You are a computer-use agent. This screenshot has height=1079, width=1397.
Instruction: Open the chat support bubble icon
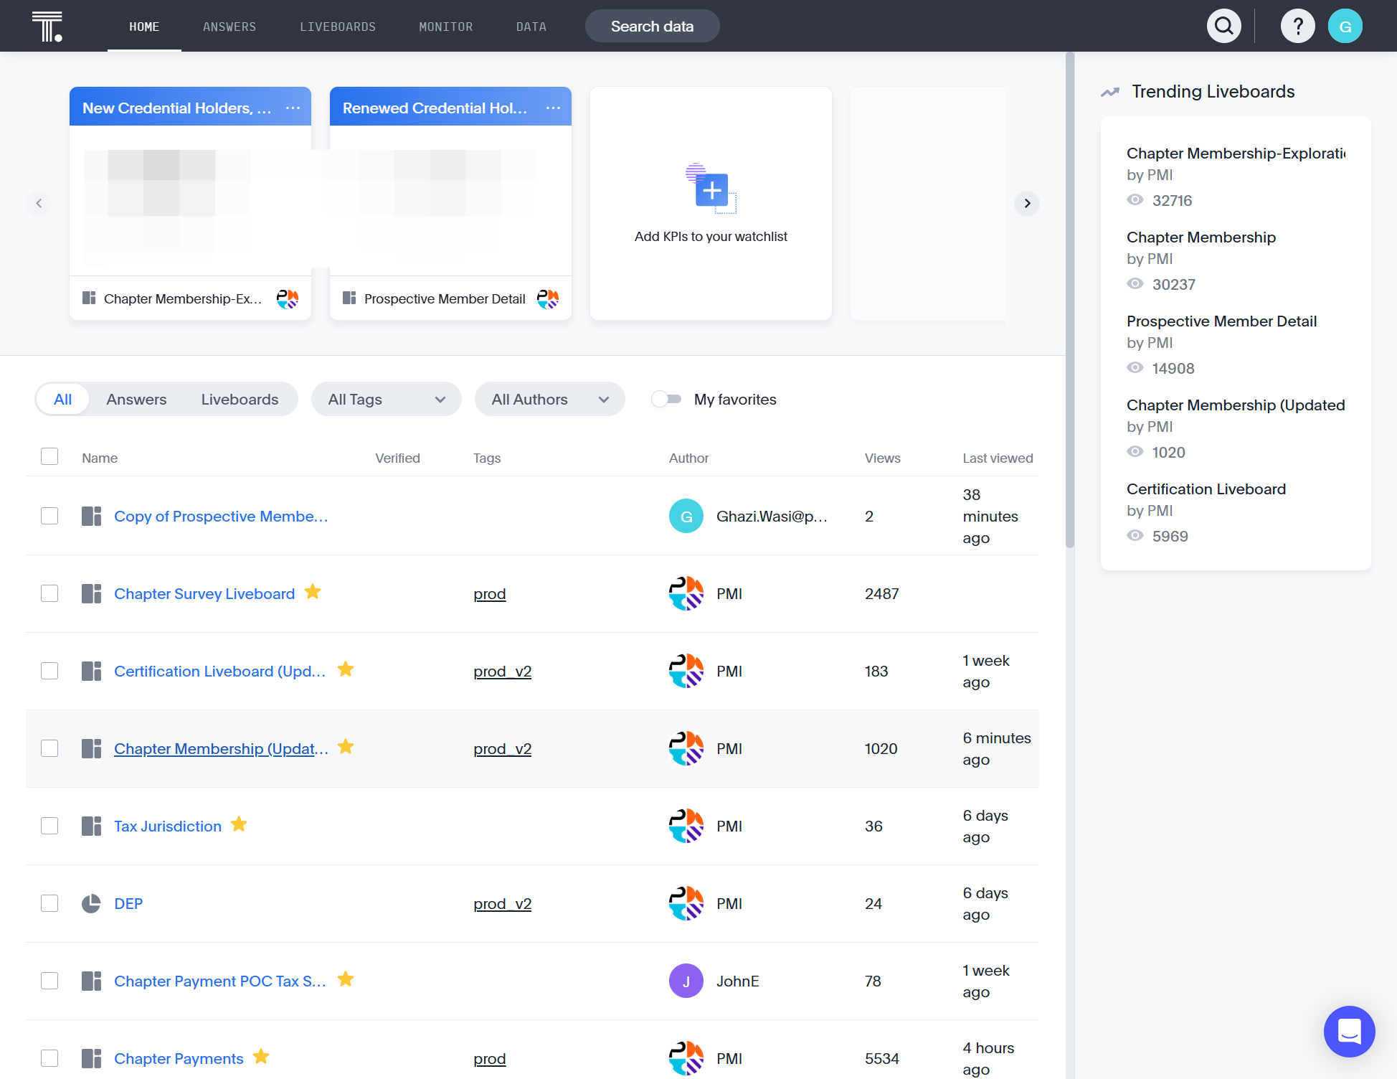coord(1349,1032)
